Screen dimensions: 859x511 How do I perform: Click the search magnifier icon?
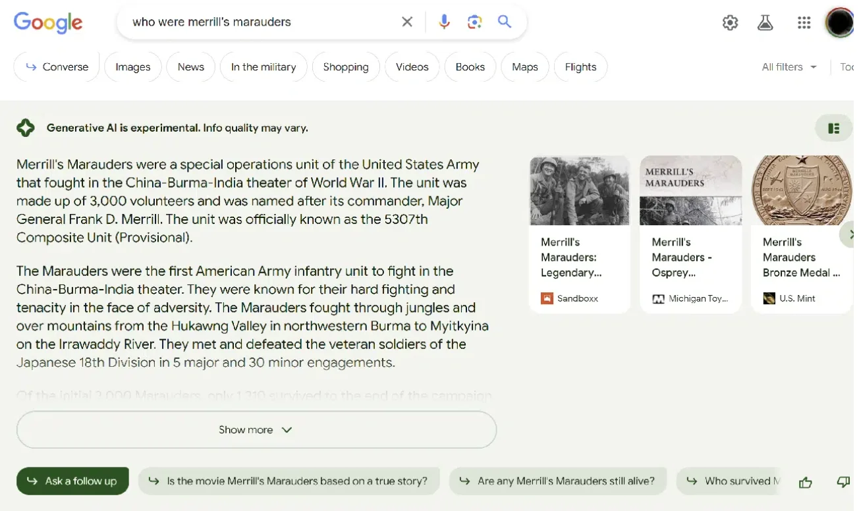[504, 21]
